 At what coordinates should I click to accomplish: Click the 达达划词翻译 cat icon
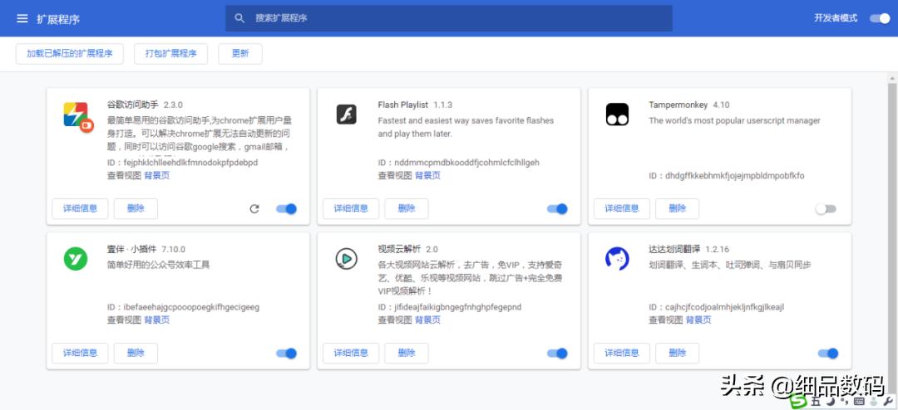click(x=617, y=259)
